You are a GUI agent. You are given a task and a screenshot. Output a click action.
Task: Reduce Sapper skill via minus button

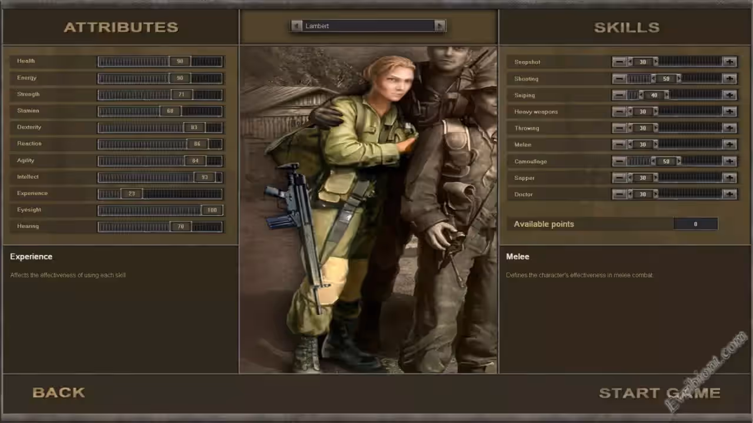coord(619,177)
